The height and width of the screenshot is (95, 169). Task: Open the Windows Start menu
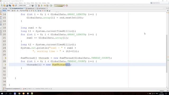(2, 93)
